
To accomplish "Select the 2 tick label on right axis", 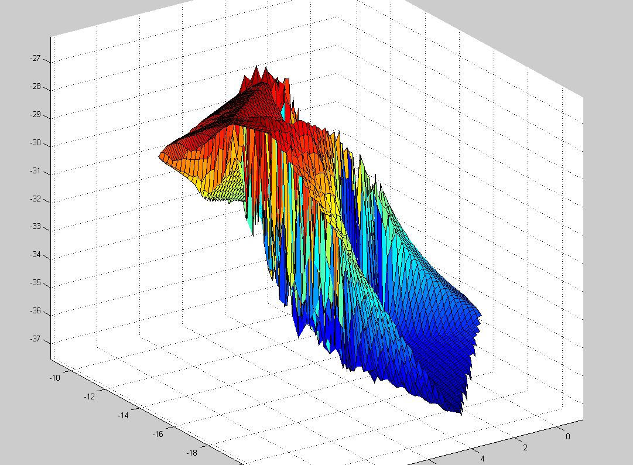I will (525, 448).
